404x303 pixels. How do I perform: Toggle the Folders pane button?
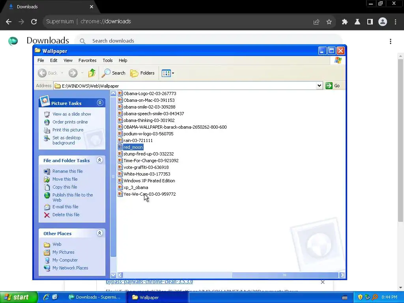tap(142, 73)
